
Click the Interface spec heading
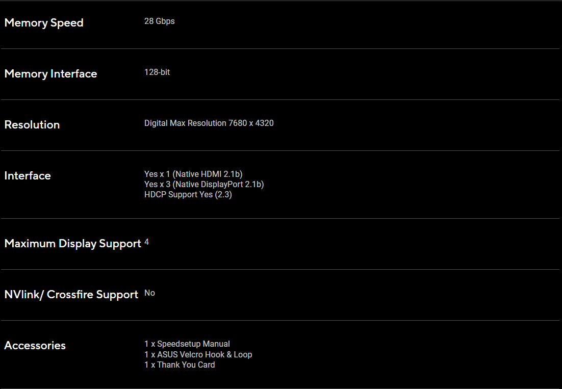tap(28, 176)
